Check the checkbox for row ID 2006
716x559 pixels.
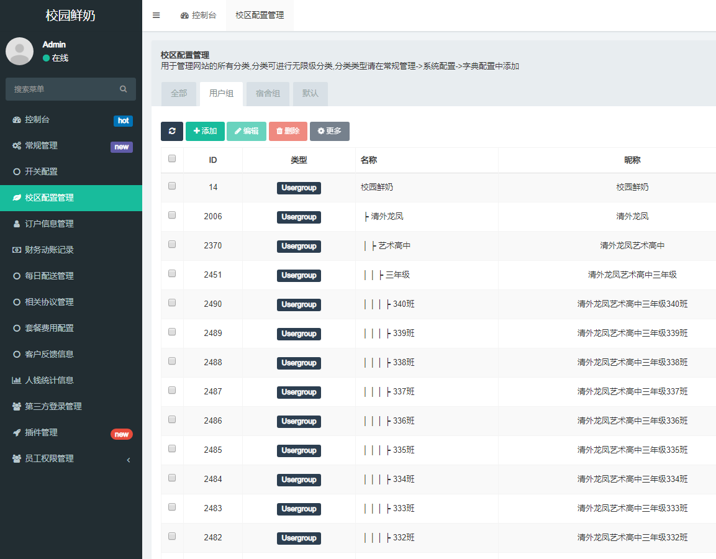pyautogui.click(x=172, y=216)
